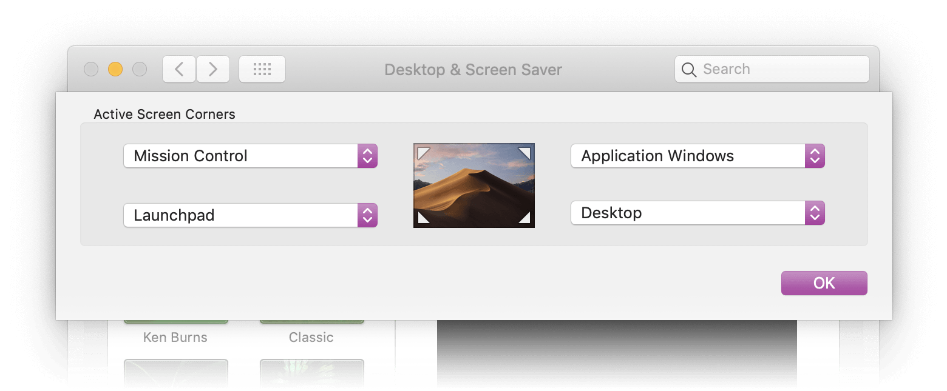The height and width of the screenshot is (391, 947).
Task: Show all preferences via grid icon
Action: (262, 69)
